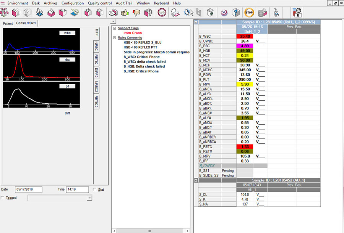Click the thumbs down reject icon
344x233 pixels.
coord(136,13)
